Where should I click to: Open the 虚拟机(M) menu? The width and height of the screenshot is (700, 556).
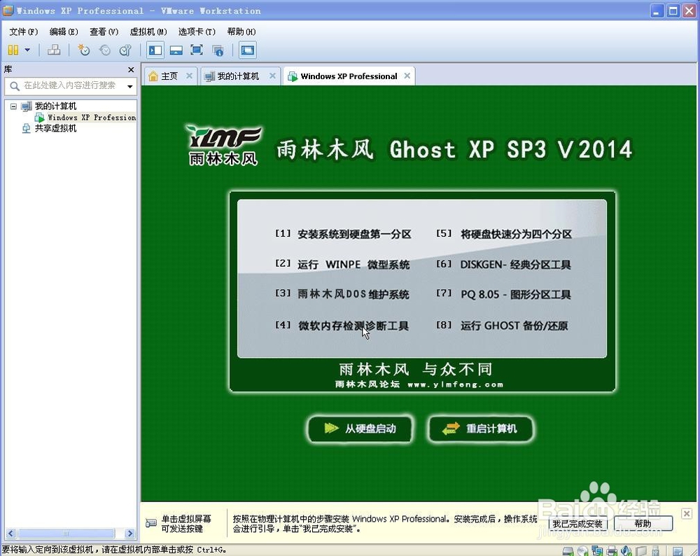pos(147,32)
